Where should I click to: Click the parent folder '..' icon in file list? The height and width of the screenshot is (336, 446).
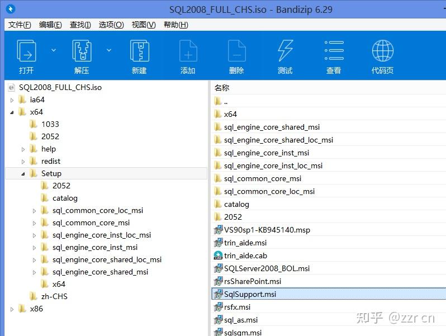(x=217, y=101)
